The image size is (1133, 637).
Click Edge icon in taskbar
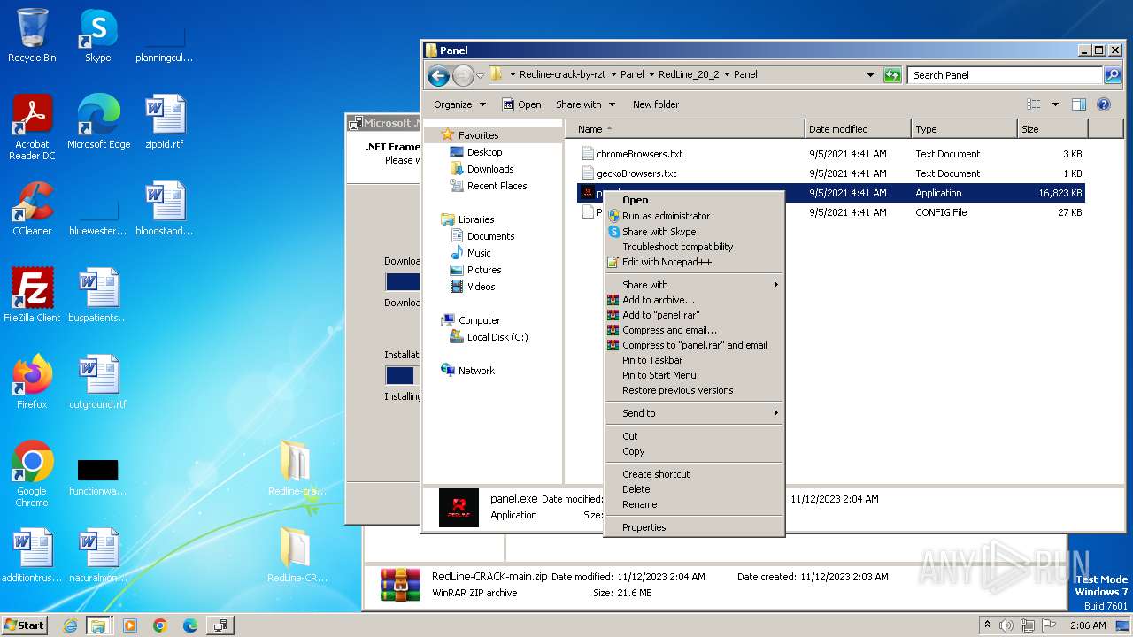[x=190, y=625]
